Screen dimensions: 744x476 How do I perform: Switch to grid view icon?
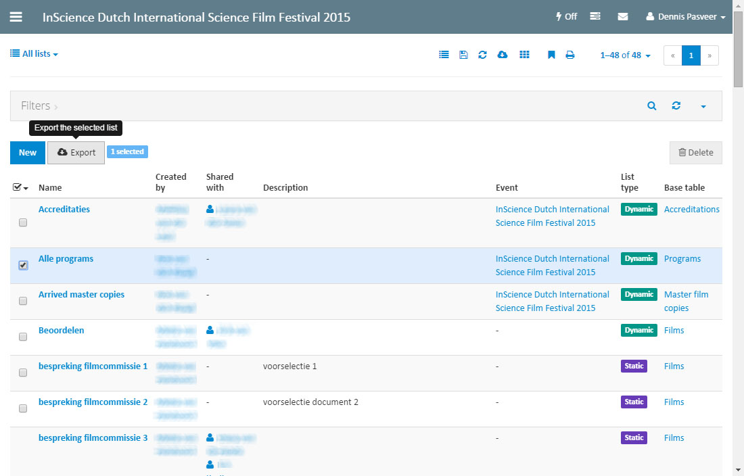point(524,55)
